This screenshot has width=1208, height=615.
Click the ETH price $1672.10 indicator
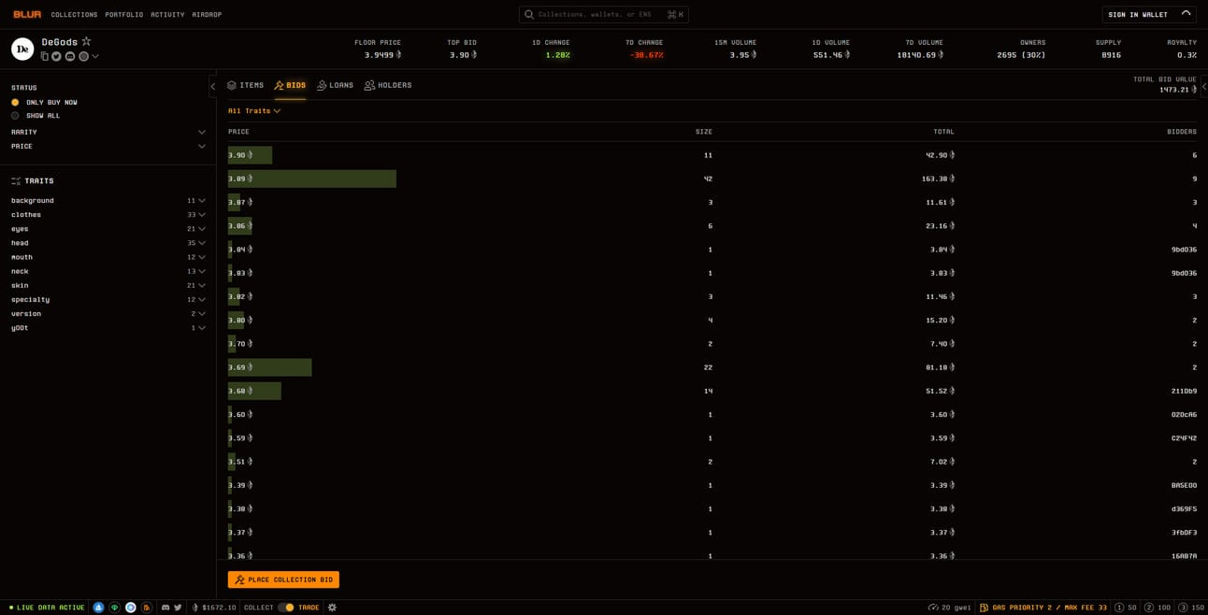coord(214,608)
